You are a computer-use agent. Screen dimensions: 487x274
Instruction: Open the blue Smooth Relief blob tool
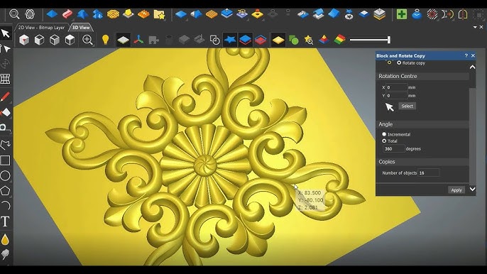point(417,14)
